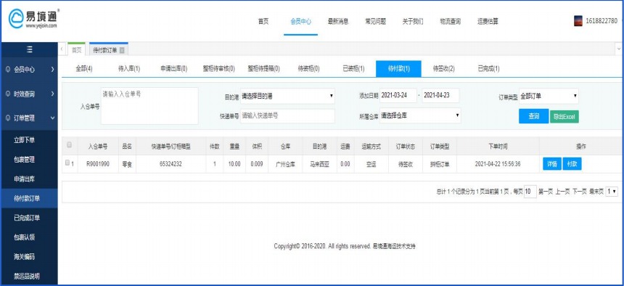This screenshot has width=624, height=286.
Task: Collapse sidebar with hamburger menu icon
Action: tap(30, 49)
